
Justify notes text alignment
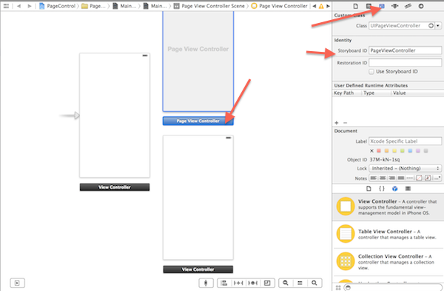pos(400,178)
